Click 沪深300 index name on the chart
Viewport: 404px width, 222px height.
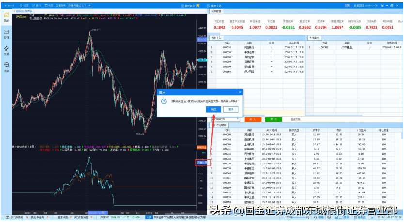click(x=21, y=17)
